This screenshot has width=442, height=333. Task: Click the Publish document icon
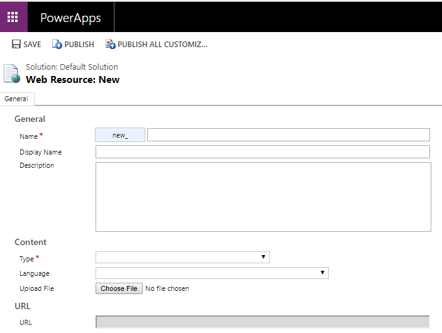[x=57, y=44]
